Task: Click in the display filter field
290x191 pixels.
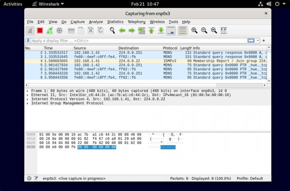Action: pyautogui.click(x=137, y=41)
